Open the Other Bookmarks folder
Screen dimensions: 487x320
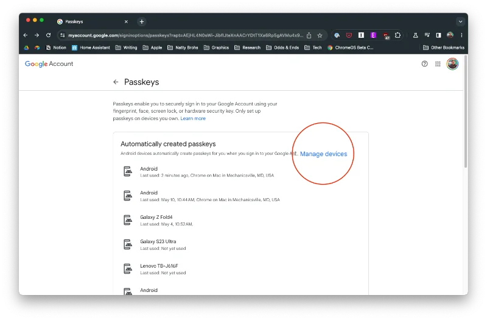point(443,48)
